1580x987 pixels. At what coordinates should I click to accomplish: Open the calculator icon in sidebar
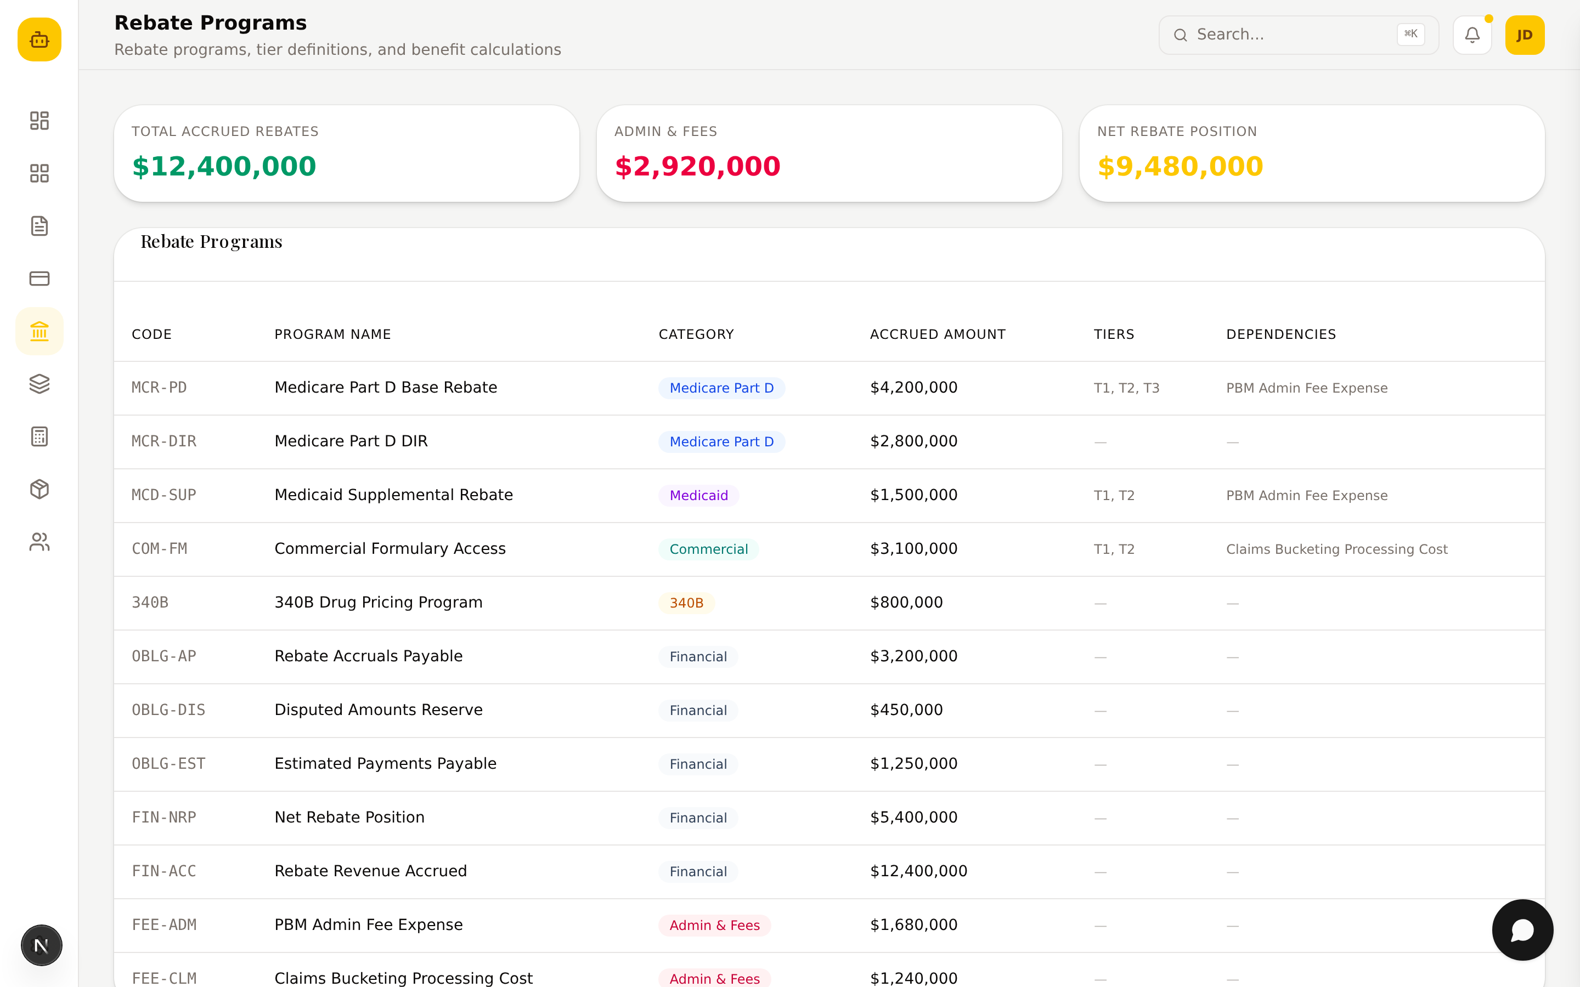(39, 436)
